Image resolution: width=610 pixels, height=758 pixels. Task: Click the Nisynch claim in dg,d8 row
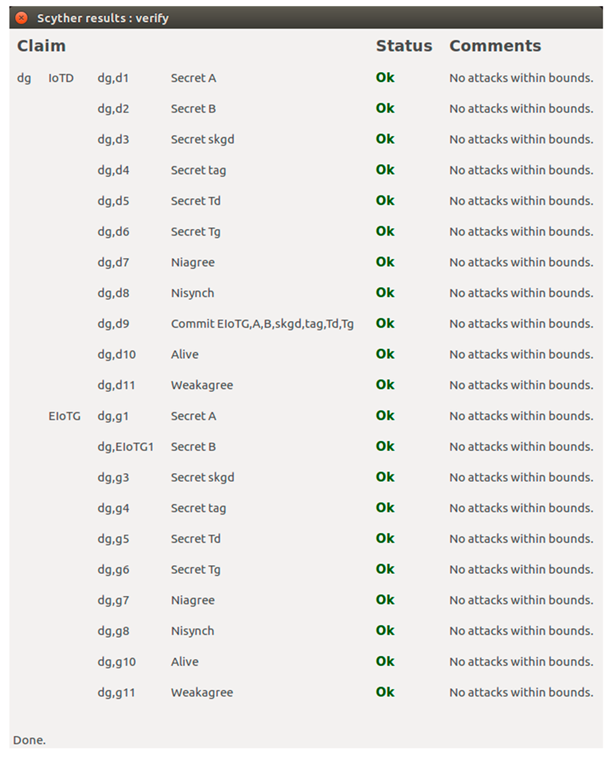[x=192, y=293]
